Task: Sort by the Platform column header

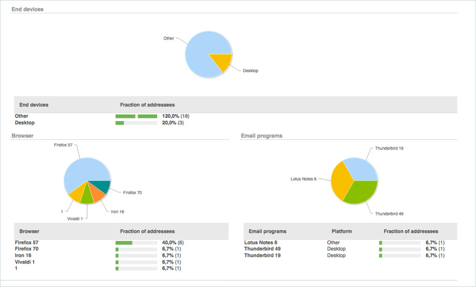Action: click(x=342, y=231)
